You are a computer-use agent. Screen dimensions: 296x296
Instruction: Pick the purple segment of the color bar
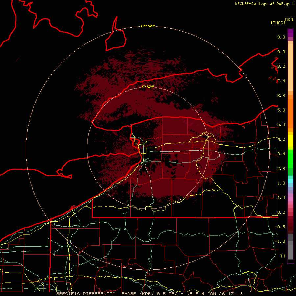pyautogui.click(x=290, y=33)
